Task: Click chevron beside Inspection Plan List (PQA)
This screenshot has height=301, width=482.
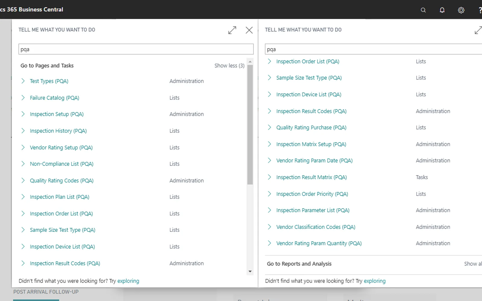Action: [23, 197]
